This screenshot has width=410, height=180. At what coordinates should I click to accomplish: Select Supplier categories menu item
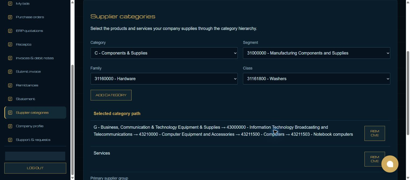35,113
